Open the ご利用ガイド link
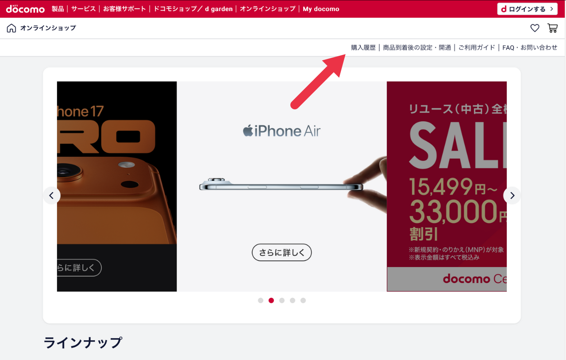The width and height of the screenshot is (566, 360). (477, 47)
